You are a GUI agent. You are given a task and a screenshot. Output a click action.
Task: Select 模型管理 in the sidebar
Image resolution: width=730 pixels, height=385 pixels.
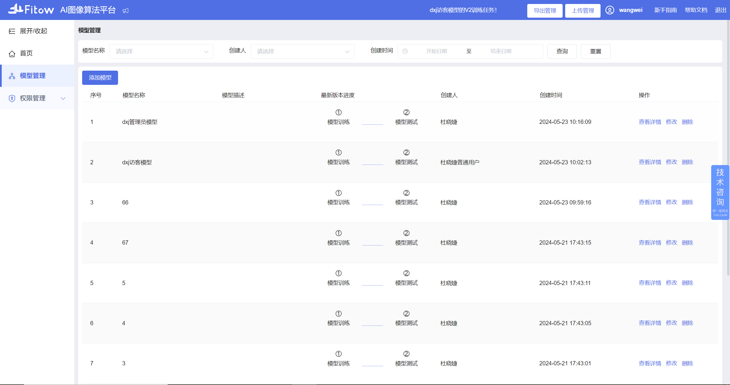[37, 76]
